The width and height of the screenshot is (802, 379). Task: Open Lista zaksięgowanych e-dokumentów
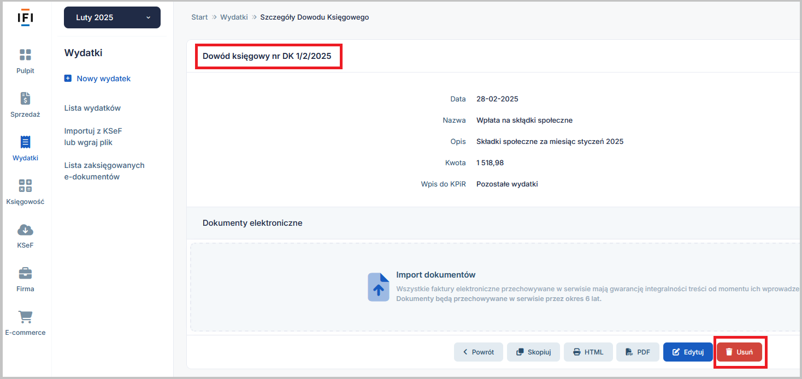(x=104, y=171)
